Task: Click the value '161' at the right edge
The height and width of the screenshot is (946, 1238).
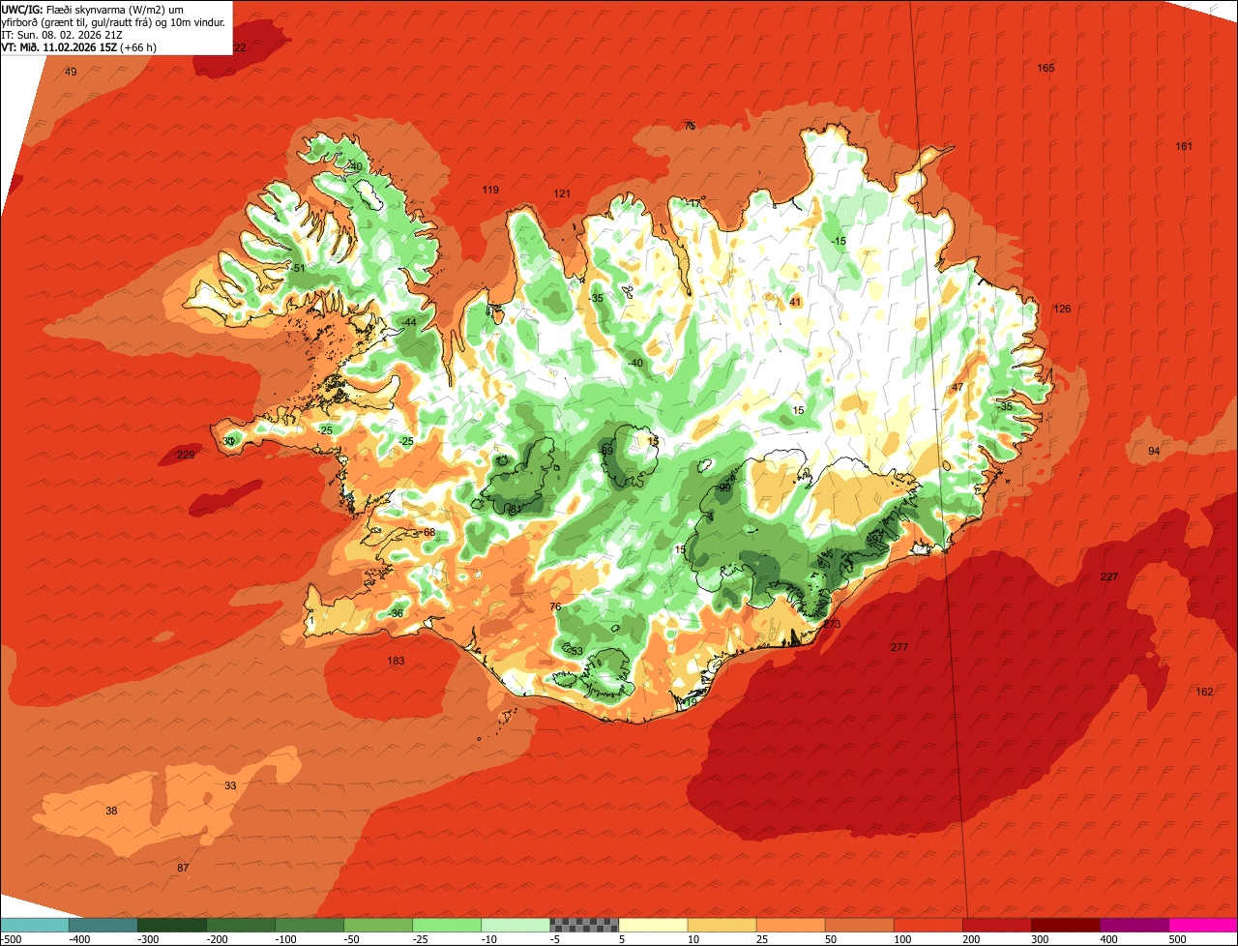Action: [1184, 146]
